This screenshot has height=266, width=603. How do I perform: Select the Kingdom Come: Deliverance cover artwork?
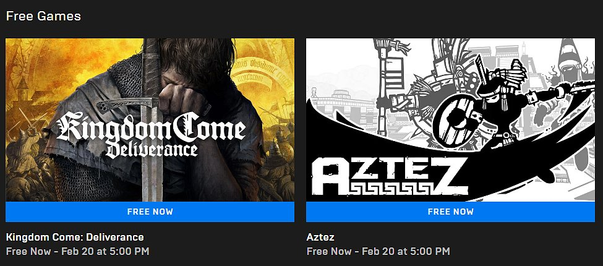tap(150, 120)
